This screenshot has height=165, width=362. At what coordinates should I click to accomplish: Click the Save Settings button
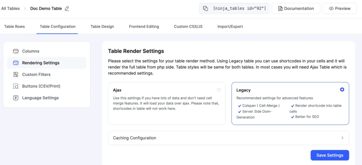(x=330, y=155)
